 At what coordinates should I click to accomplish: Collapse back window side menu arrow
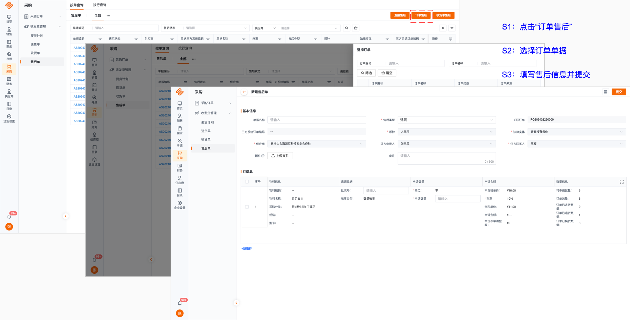click(x=66, y=216)
